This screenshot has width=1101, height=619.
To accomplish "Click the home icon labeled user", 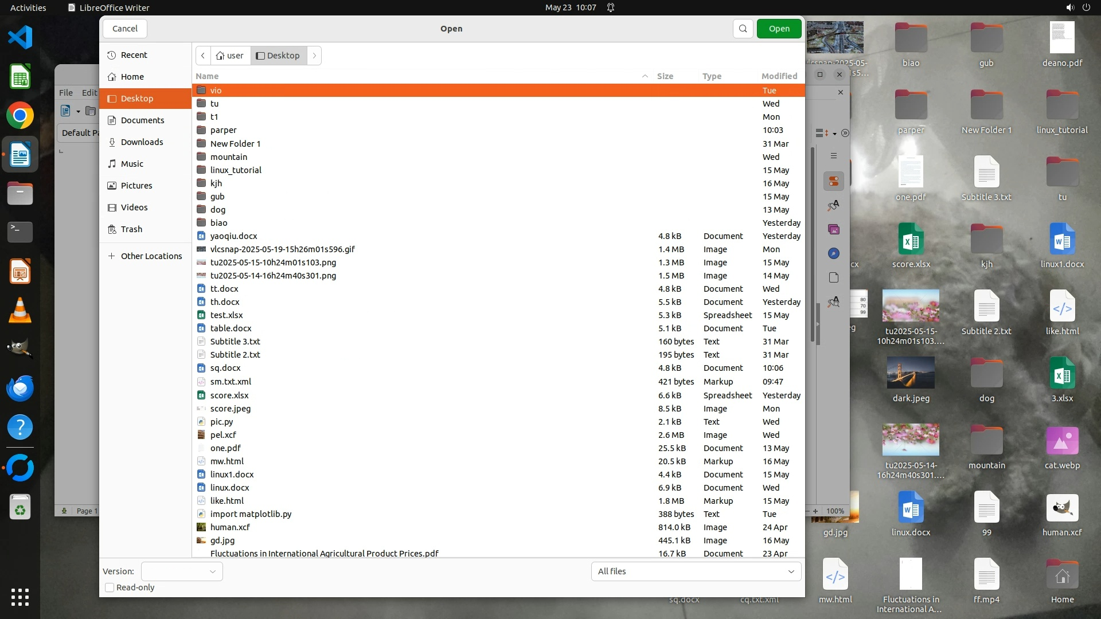I will pyautogui.click(x=230, y=56).
